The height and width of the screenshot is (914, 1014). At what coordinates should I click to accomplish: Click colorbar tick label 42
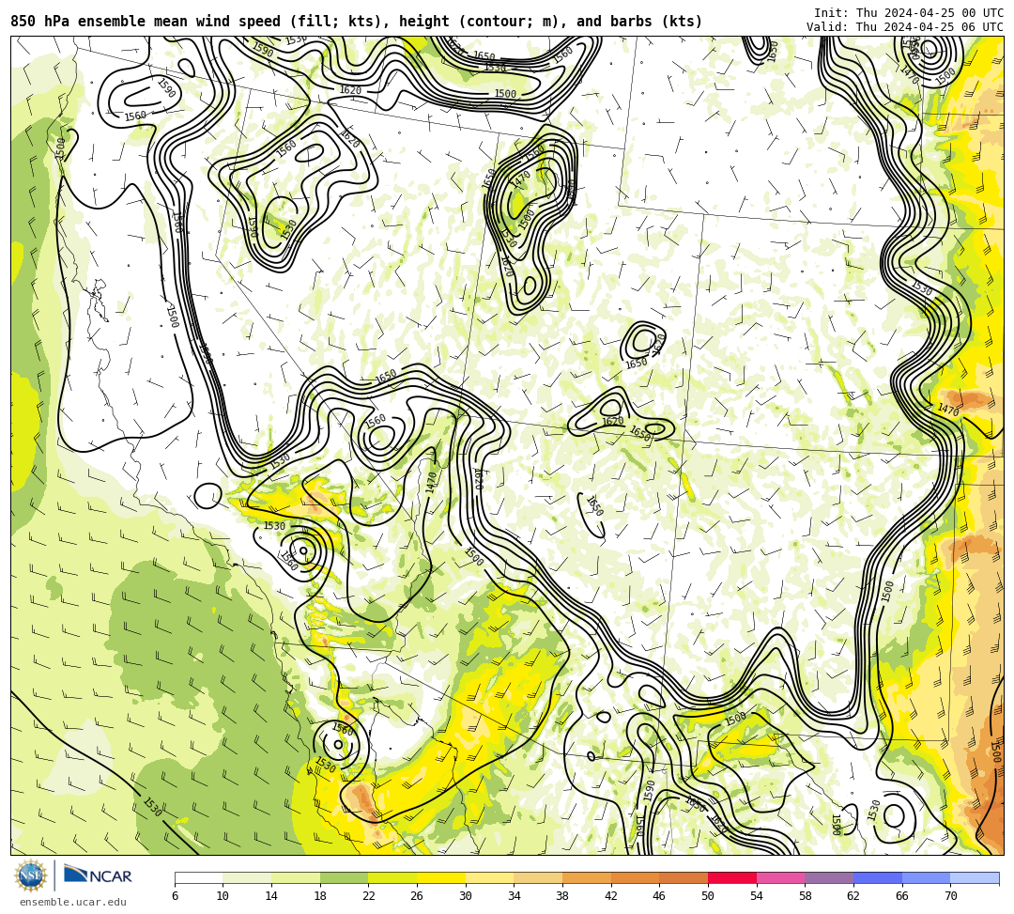point(611,896)
